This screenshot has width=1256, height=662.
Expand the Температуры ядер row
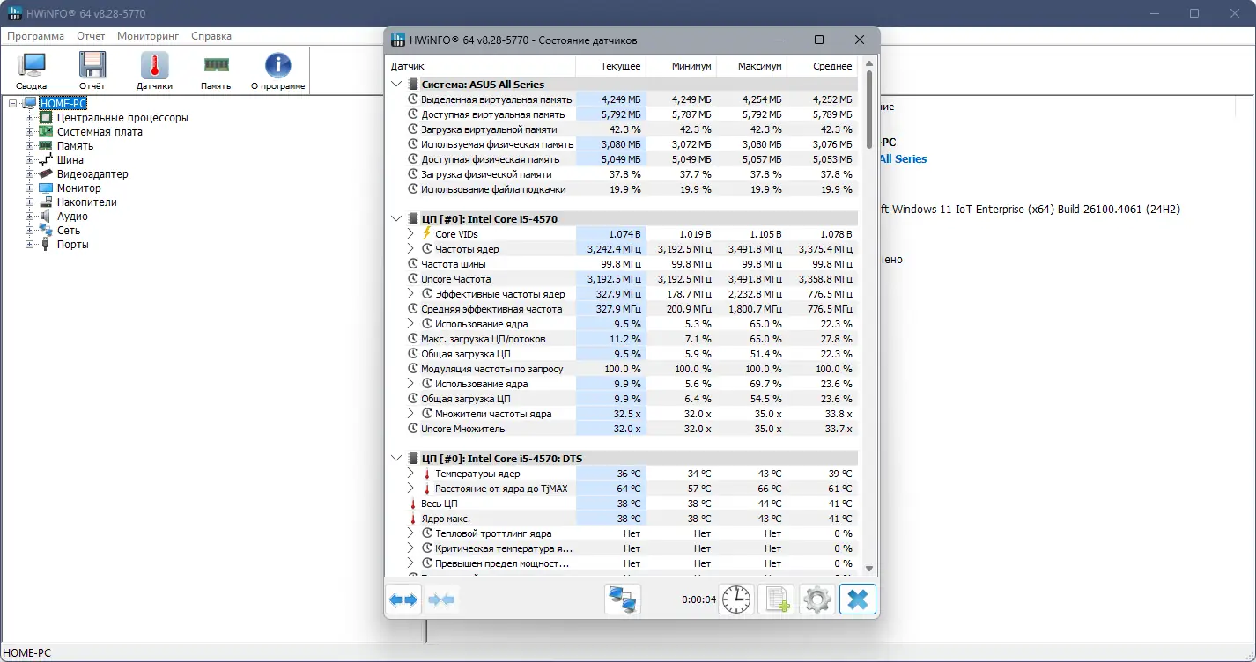click(x=410, y=474)
